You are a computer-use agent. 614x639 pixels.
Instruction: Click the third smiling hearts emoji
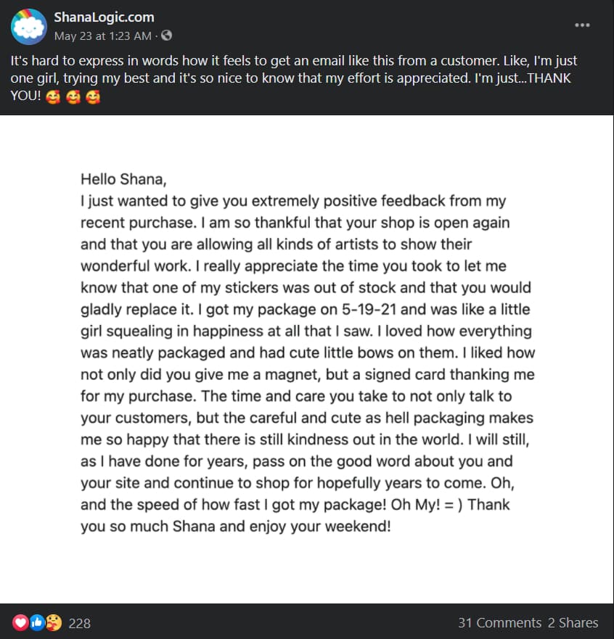93,97
